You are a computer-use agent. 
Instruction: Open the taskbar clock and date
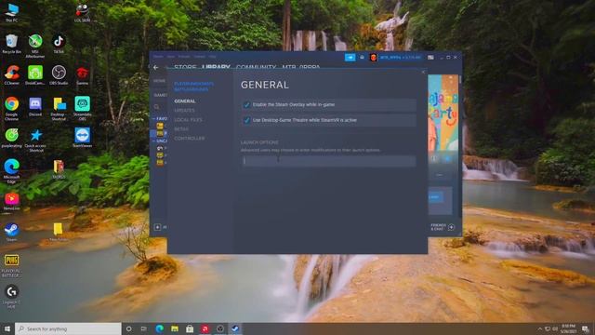[x=568, y=328]
